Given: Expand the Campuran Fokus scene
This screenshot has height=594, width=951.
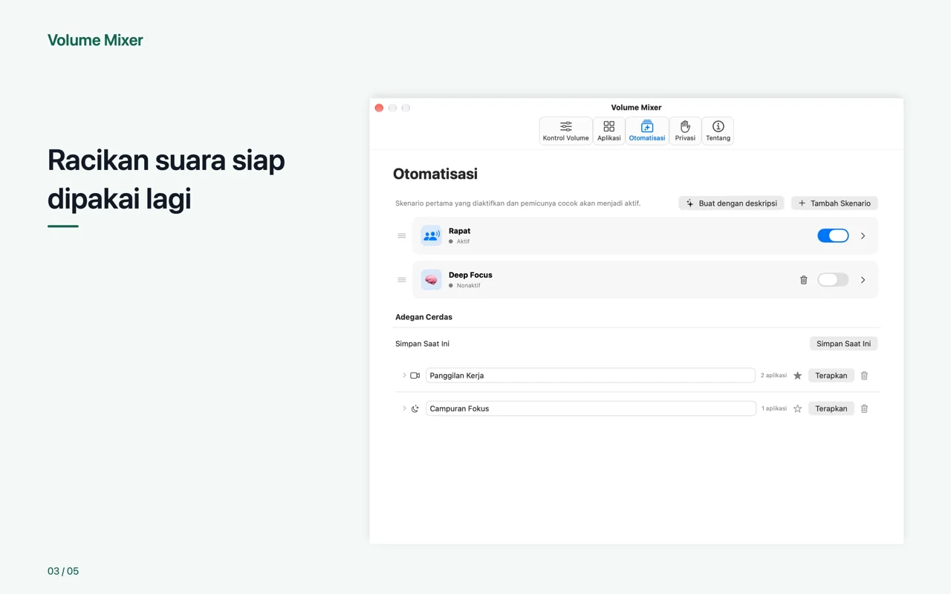Looking at the screenshot, I should (x=404, y=408).
